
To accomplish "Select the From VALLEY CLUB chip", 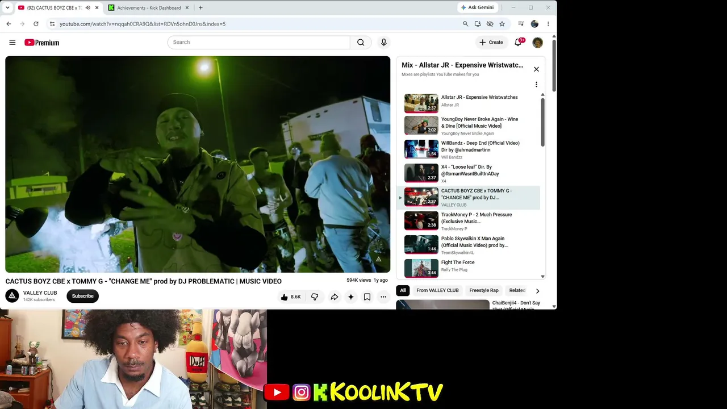I will tap(437, 291).
